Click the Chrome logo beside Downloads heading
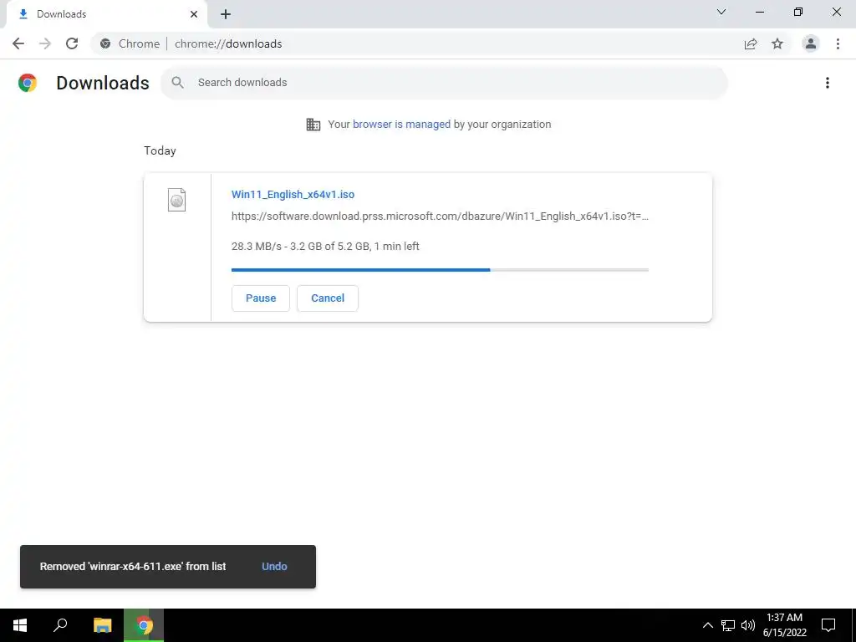Viewport: 856px width, 642px height. pyautogui.click(x=28, y=83)
